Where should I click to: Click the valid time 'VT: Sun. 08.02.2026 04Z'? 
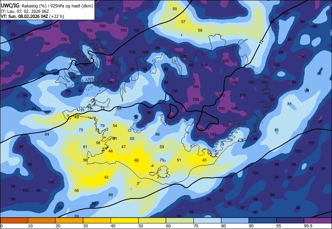coord(24,16)
